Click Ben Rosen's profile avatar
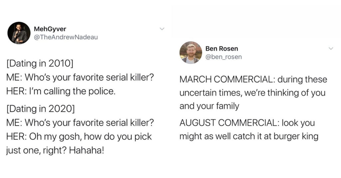341x178 pixels. click(191, 53)
